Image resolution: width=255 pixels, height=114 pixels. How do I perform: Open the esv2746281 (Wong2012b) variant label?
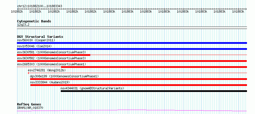coord(47,70)
